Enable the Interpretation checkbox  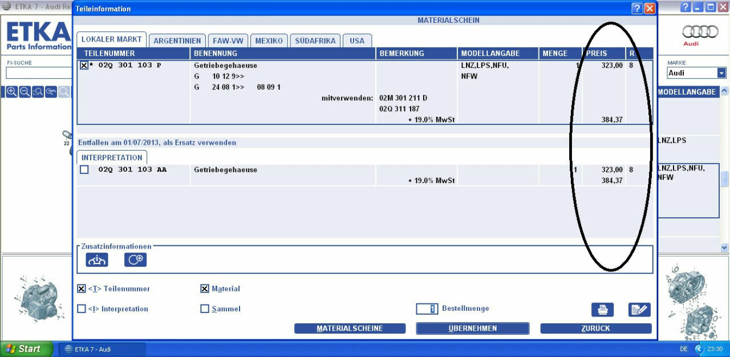81,309
